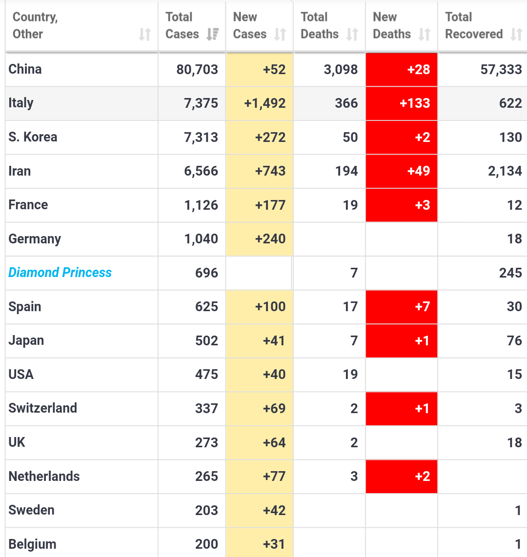527x557 pixels.
Task: Click sort arrows beside New Cases
Action: (x=280, y=34)
